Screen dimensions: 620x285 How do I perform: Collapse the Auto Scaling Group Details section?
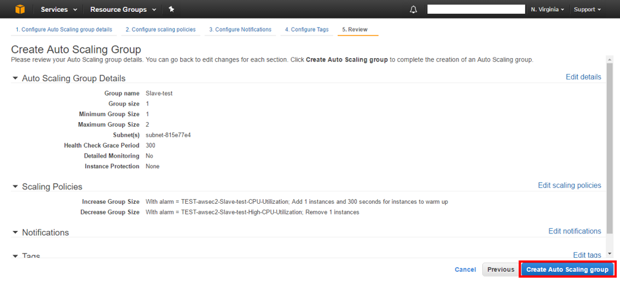16,79
